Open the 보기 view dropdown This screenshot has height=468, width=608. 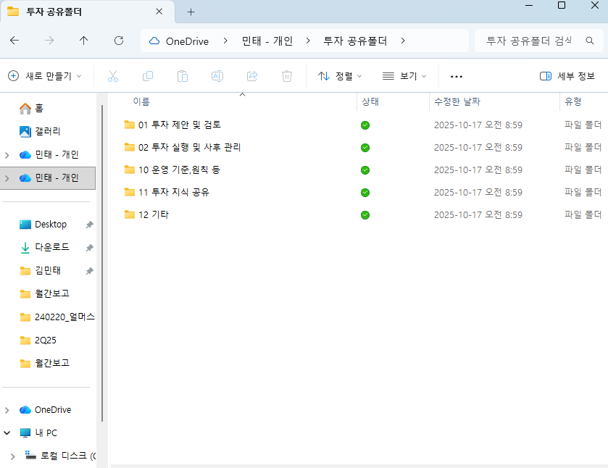pos(404,76)
